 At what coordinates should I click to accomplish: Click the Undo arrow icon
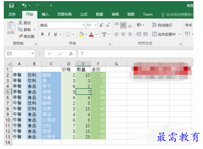24,5
